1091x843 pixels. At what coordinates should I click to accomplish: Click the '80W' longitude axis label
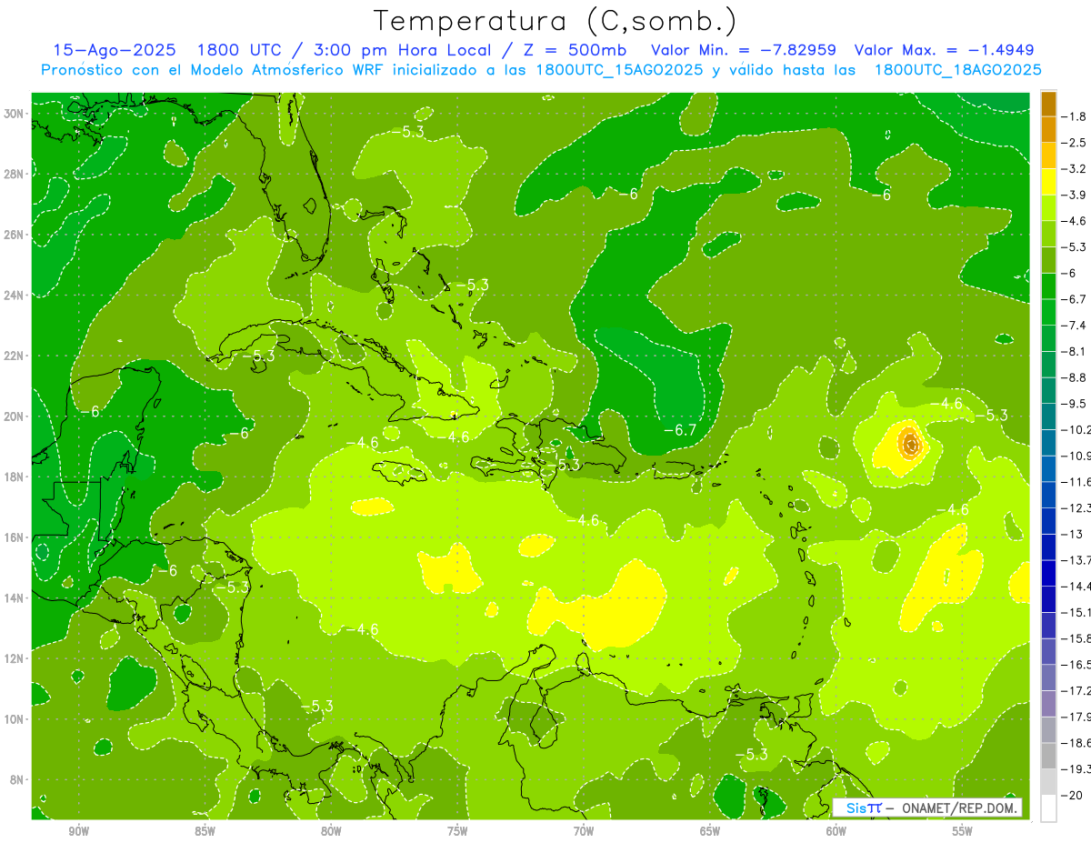tap(331, 831)
